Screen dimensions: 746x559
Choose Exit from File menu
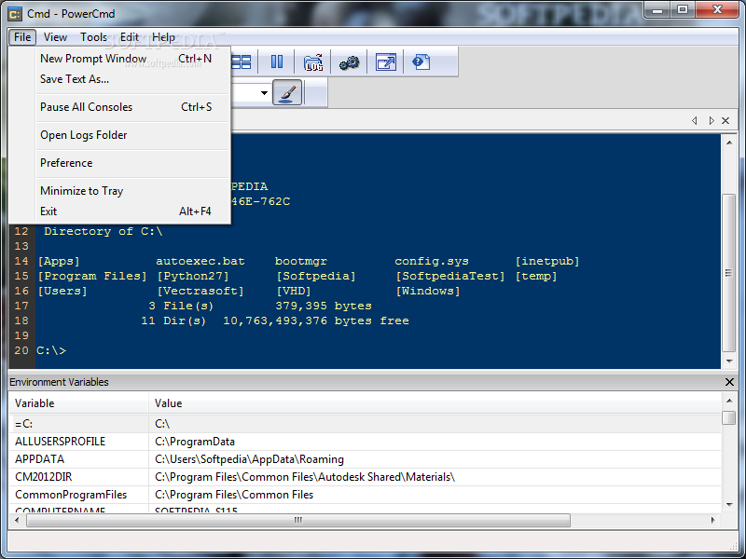click(x=126, y=211)
